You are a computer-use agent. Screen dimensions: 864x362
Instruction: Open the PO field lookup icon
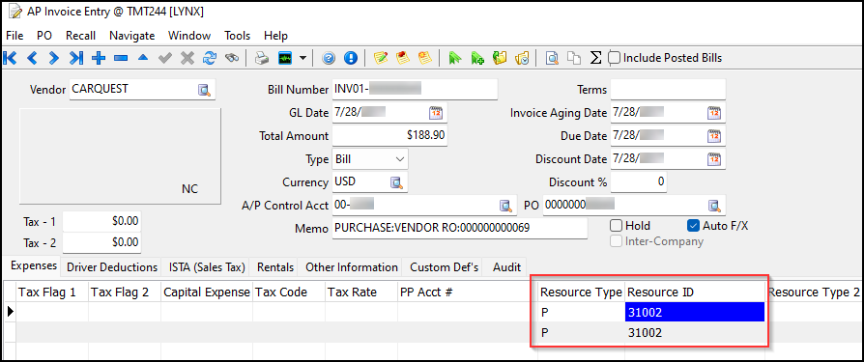(714, 206)
